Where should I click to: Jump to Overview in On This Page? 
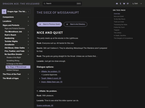point(117,14)
